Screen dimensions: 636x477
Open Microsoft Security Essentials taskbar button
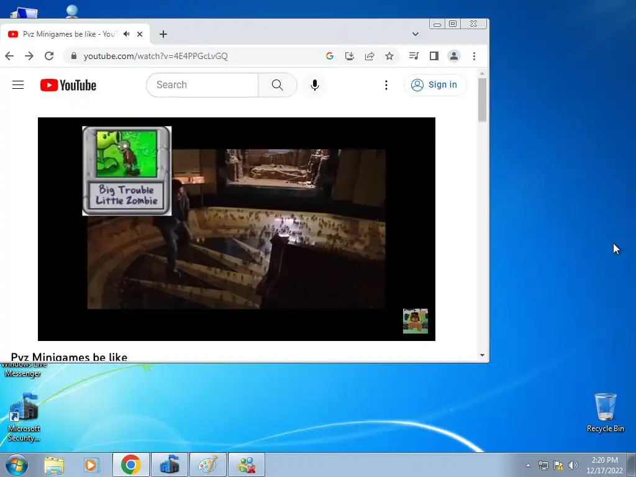170,465
